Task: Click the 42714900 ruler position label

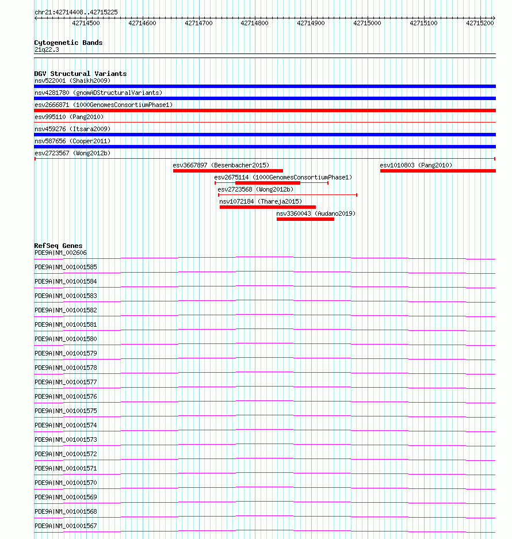Action: (311, 23)
